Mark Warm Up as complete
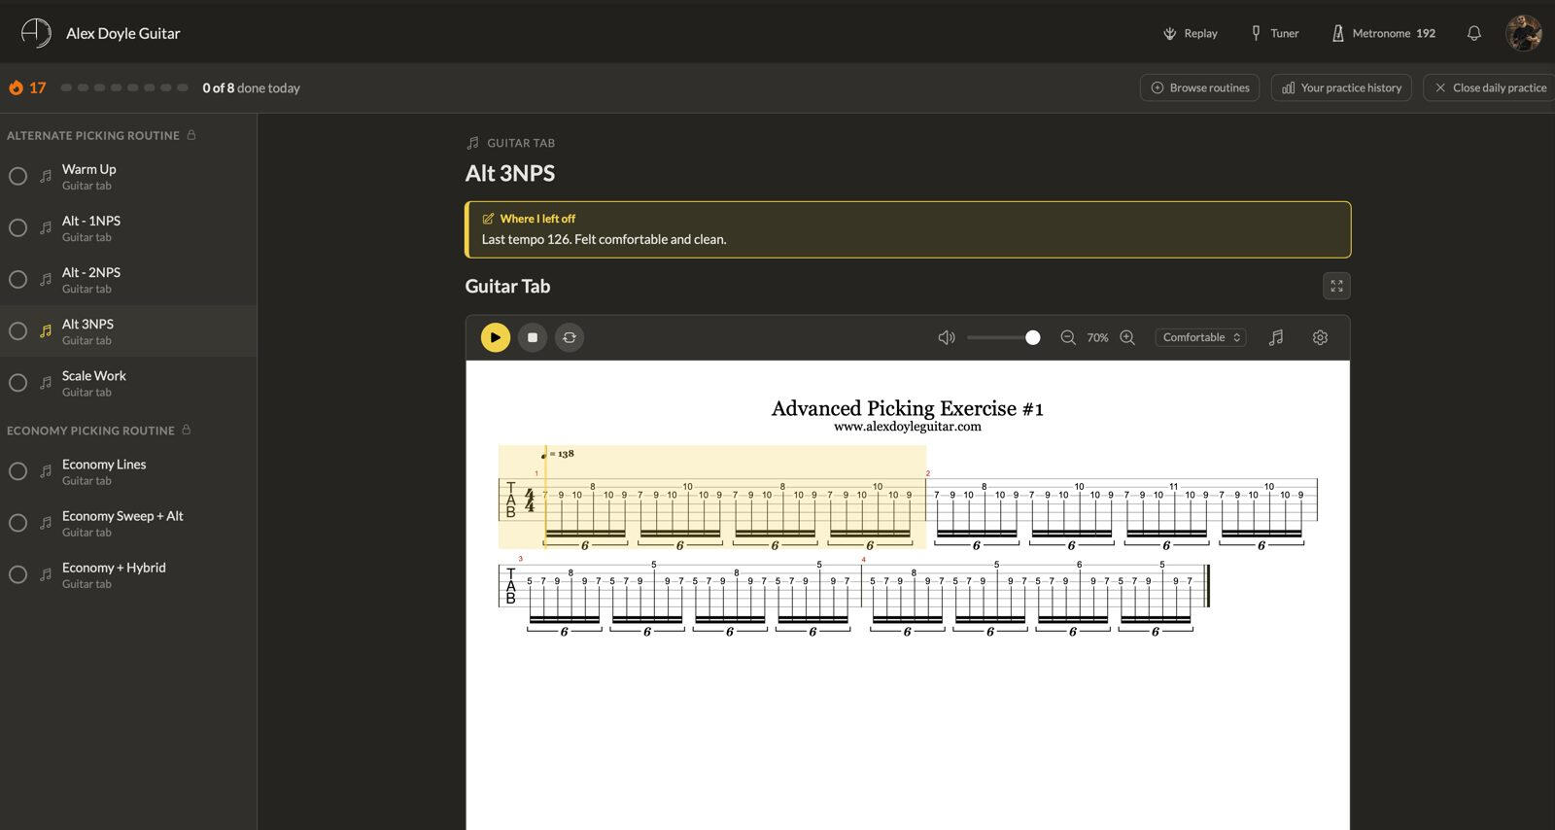The height and width of the screenshot is (830, 1555). tap(17, 176)
